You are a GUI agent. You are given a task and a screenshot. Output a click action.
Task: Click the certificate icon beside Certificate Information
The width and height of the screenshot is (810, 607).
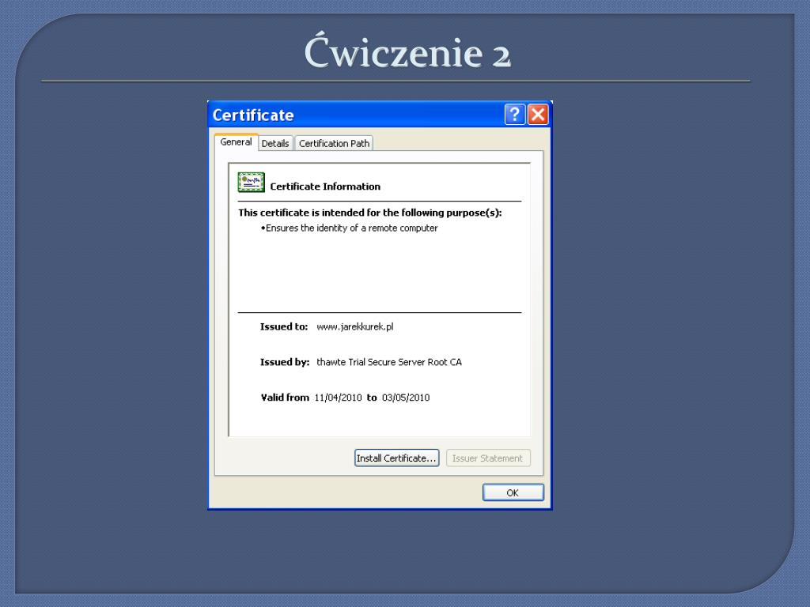coord(251,183)
